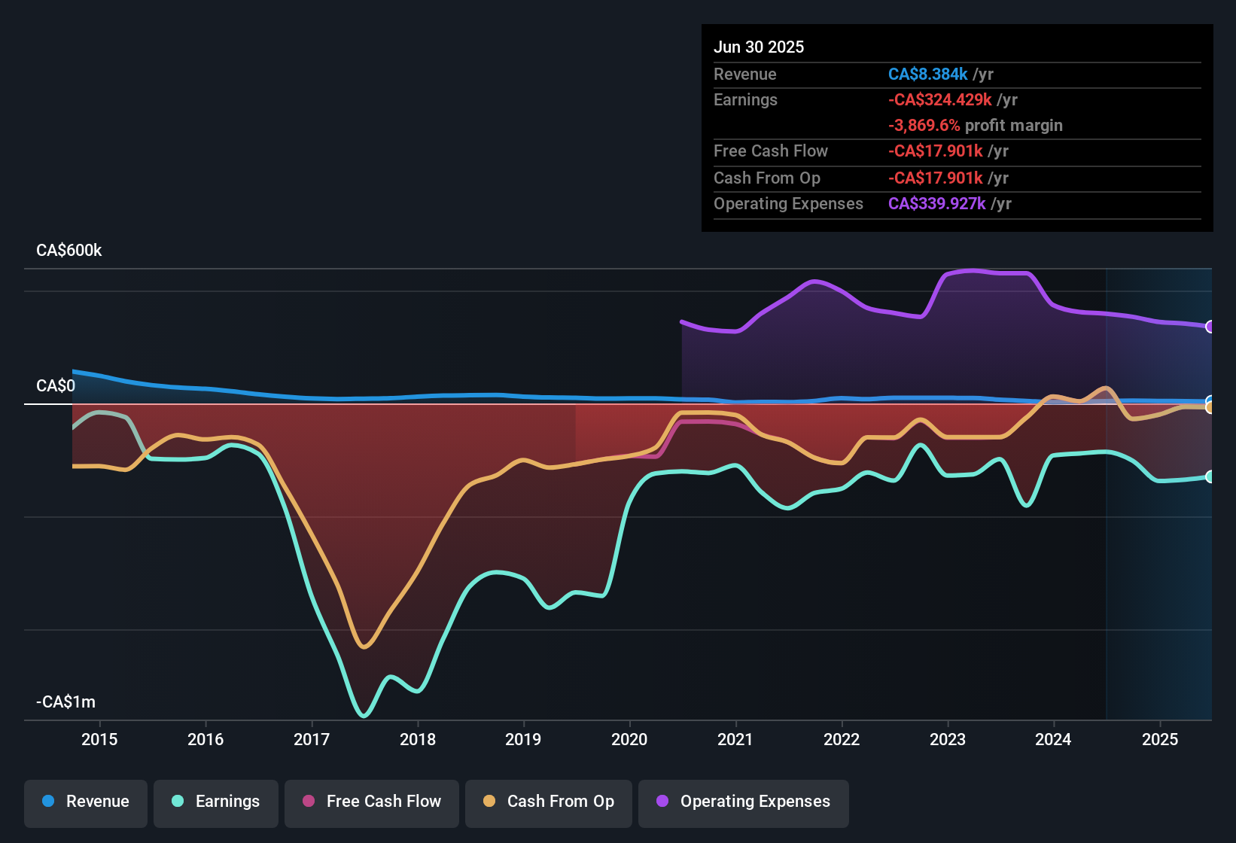This screenshot has width=1236, height=843.
Task: Click the orange Cash From Op legend dot
Action: (488, 802)
